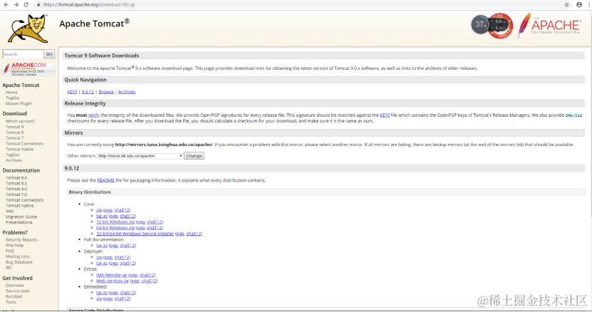Screen dimensions: 592x312
Task: Open the Wiki sidebar link
Action: pos(9,211)
